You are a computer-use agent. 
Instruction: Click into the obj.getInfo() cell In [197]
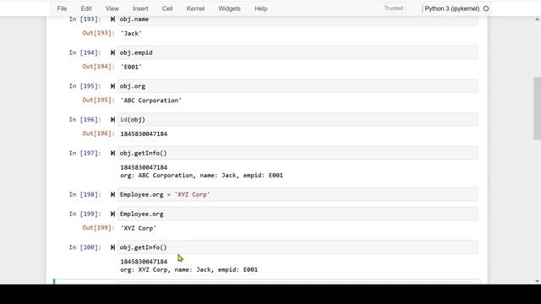[x=298, y=153]
